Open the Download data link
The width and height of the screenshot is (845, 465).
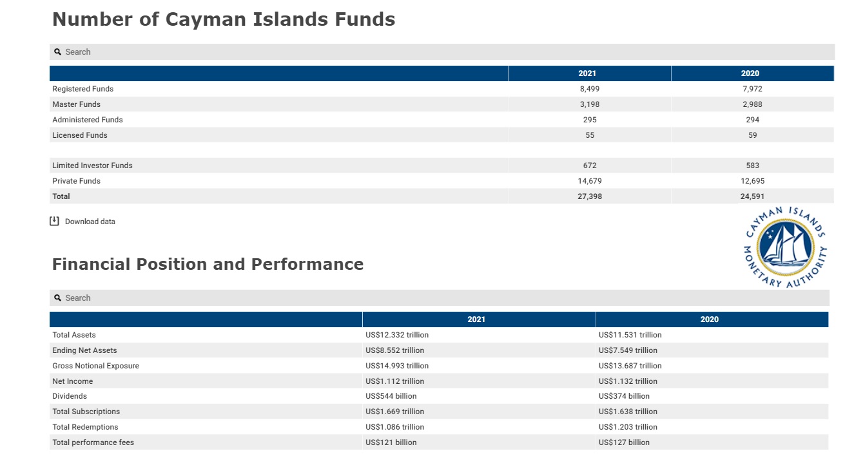pyautogui.click(x=90, y=222)
